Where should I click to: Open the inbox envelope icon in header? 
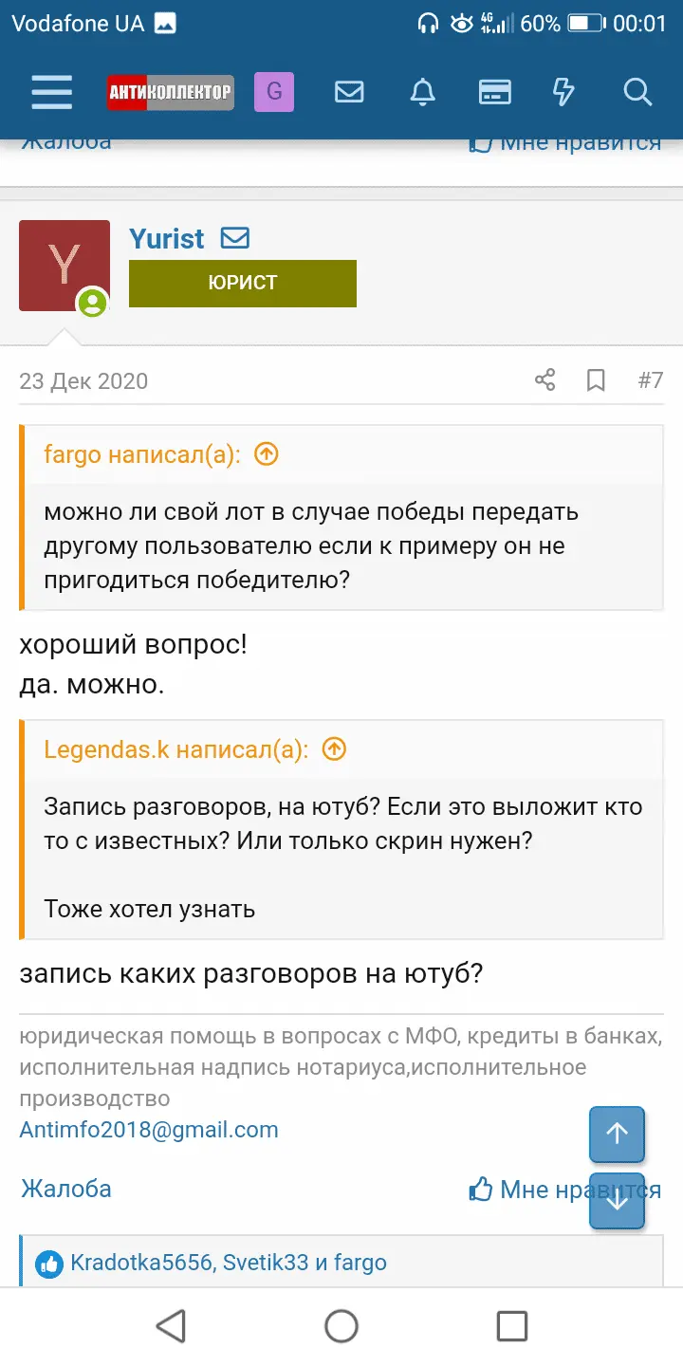[349, 92]
